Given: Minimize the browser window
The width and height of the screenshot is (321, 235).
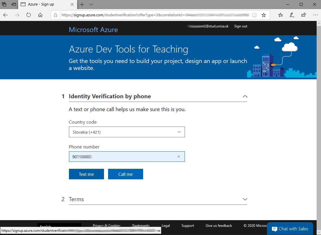Looking at the screenshot, I should point(288,4).
